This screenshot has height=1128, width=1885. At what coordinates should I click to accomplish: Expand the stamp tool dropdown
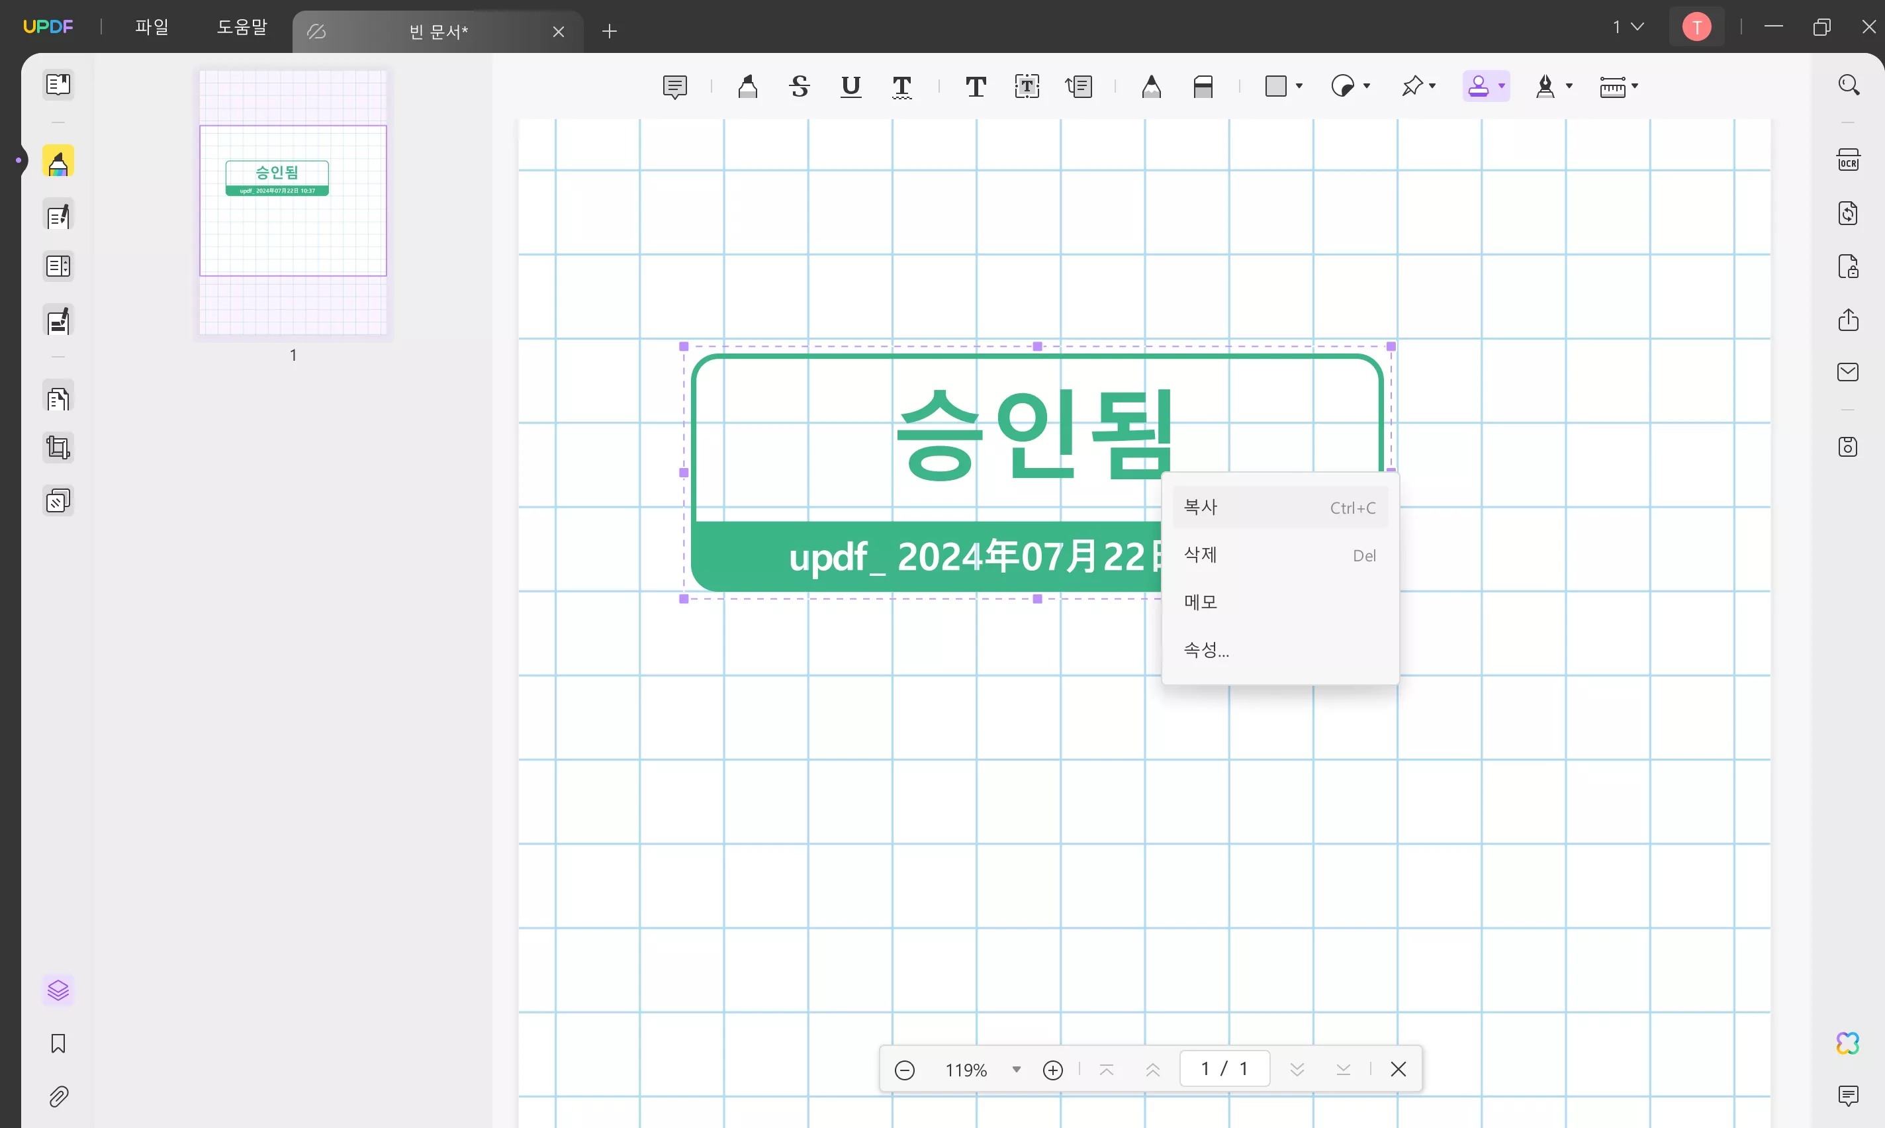tap(1501, 86)
